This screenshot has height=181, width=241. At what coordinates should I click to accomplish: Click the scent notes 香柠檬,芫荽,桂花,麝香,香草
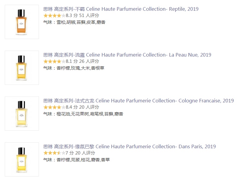pos(83,160)
